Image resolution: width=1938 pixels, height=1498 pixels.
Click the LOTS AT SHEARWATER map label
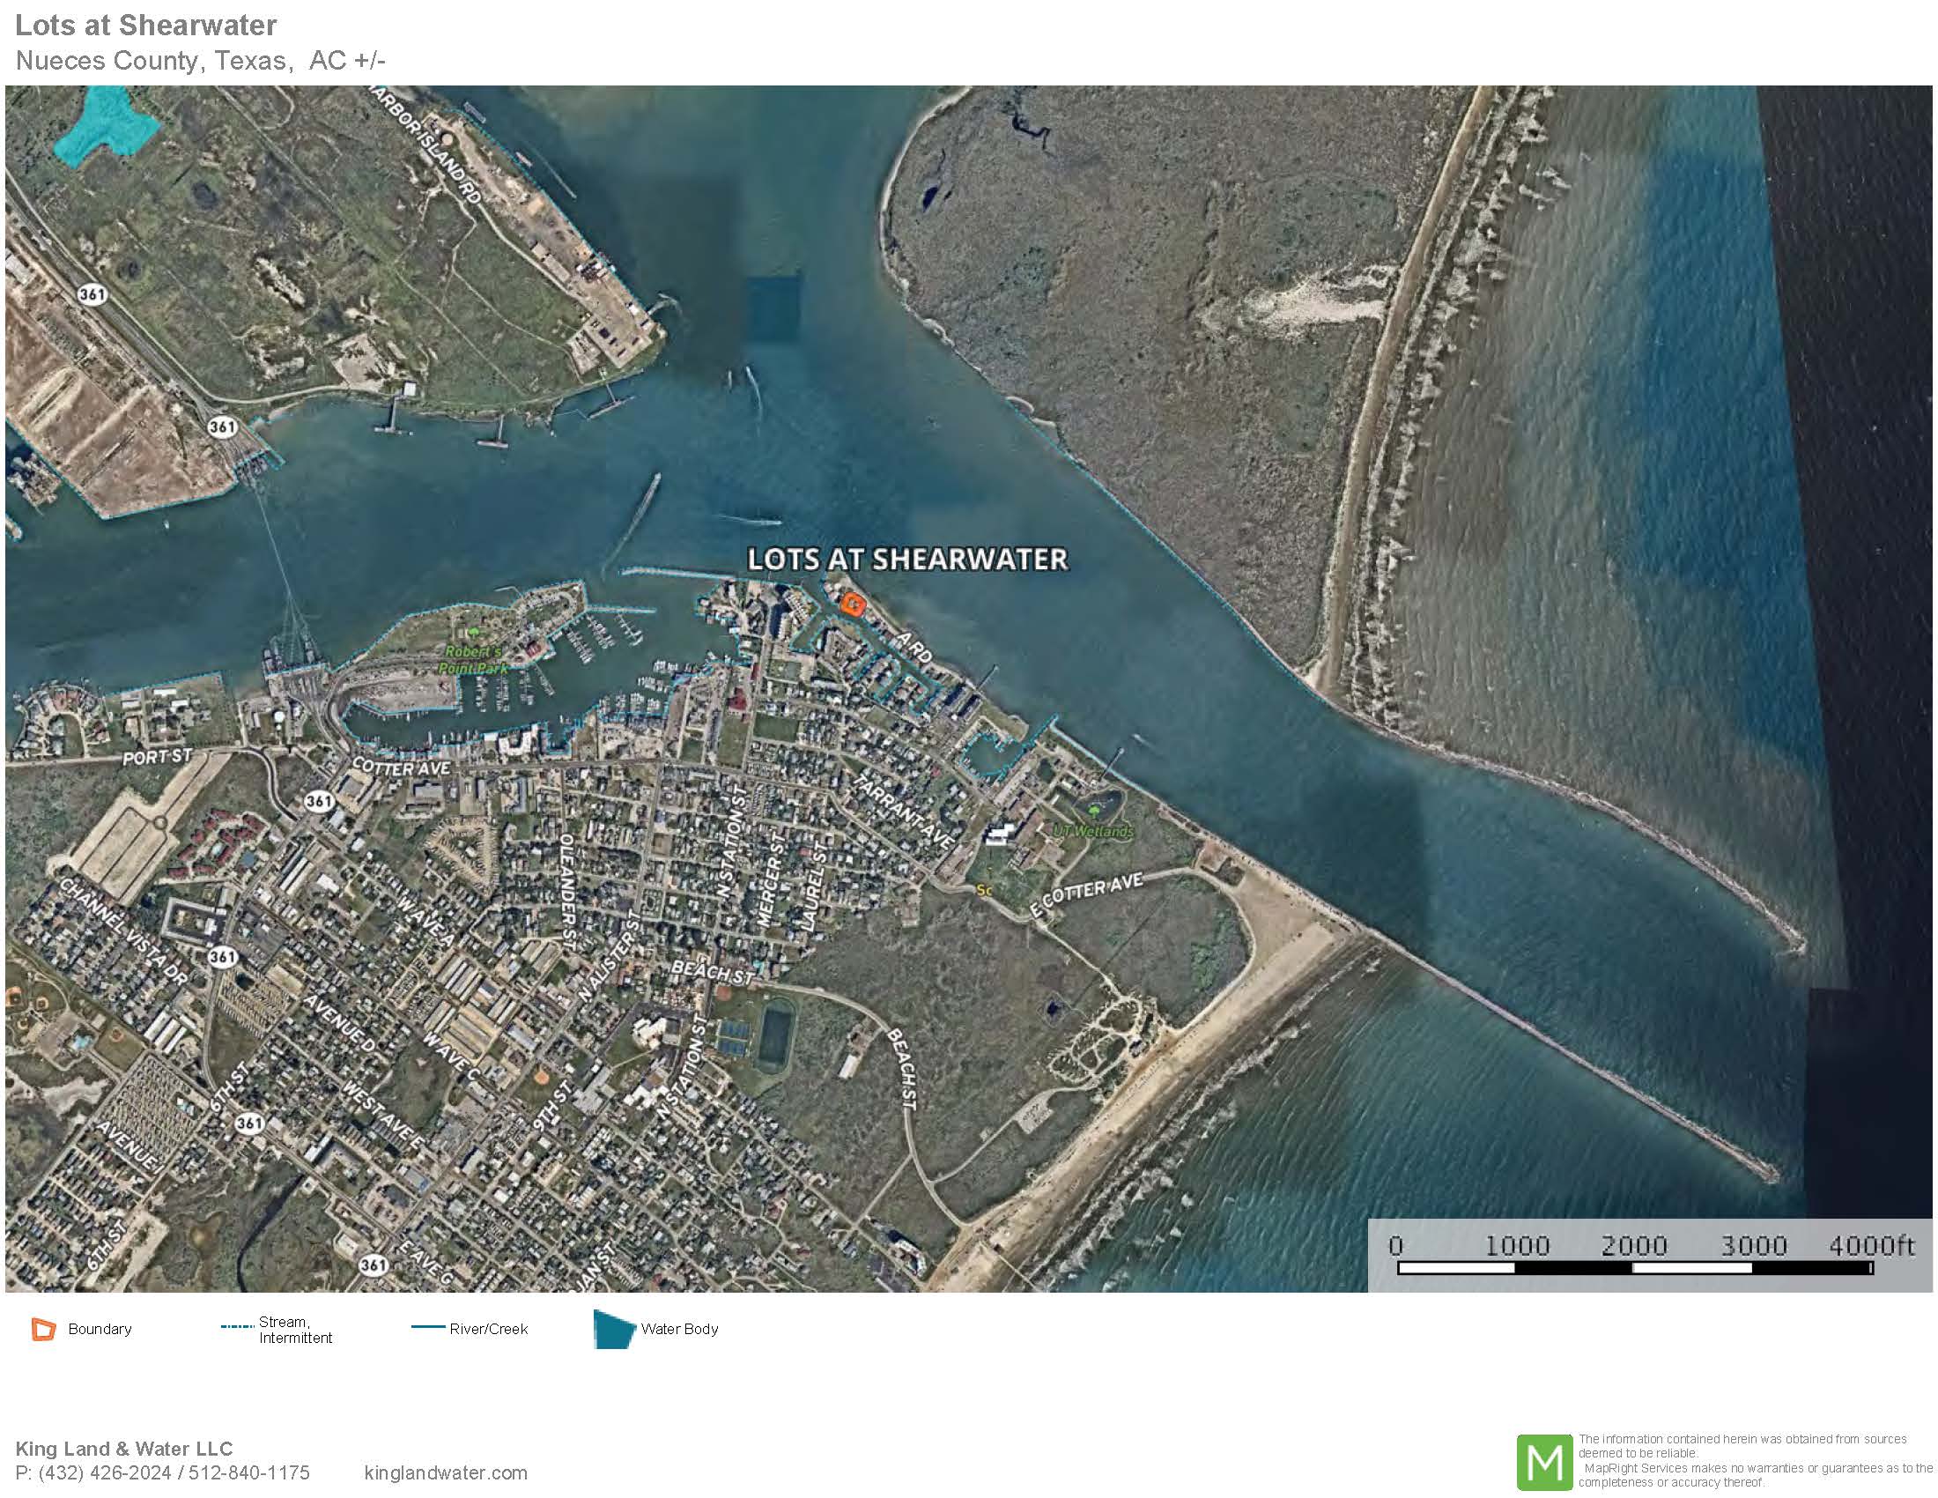click(906, 559)
